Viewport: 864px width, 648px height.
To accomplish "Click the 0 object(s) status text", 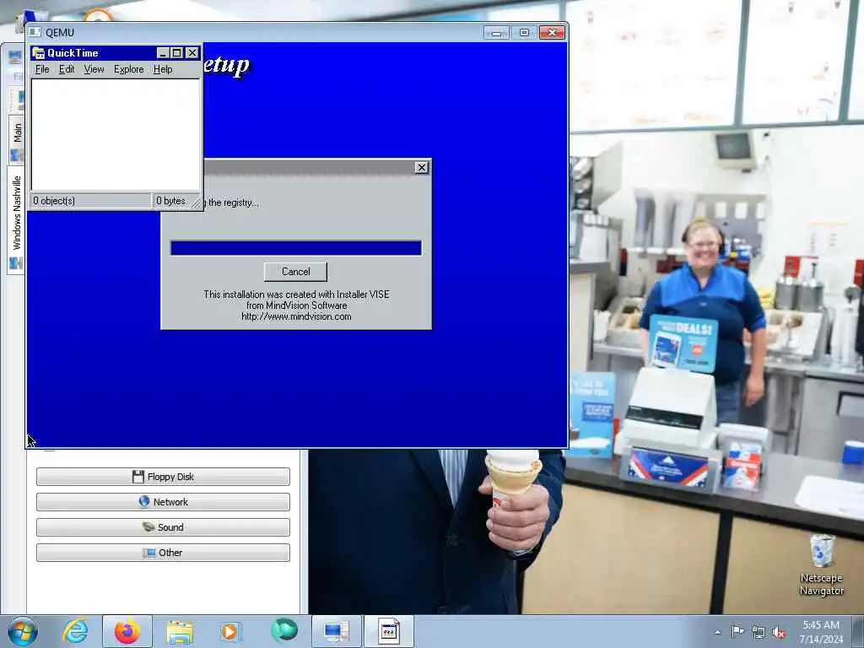I will (54, 201).
